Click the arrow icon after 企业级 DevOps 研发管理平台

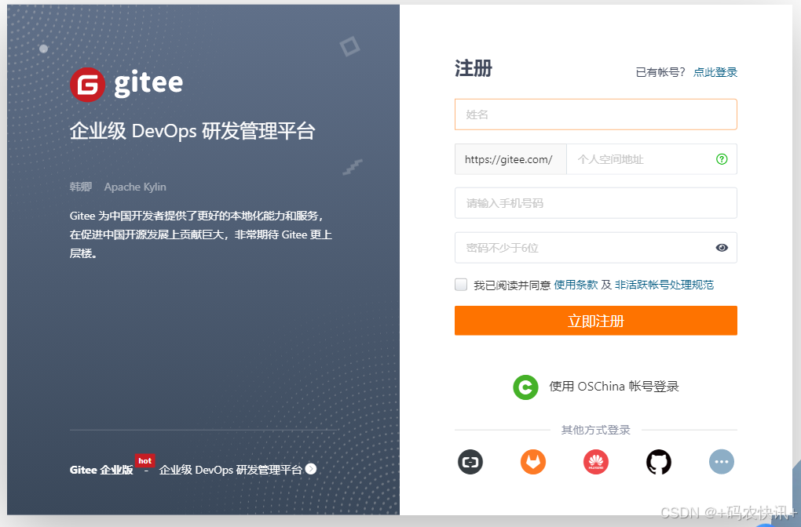(311, 469)
